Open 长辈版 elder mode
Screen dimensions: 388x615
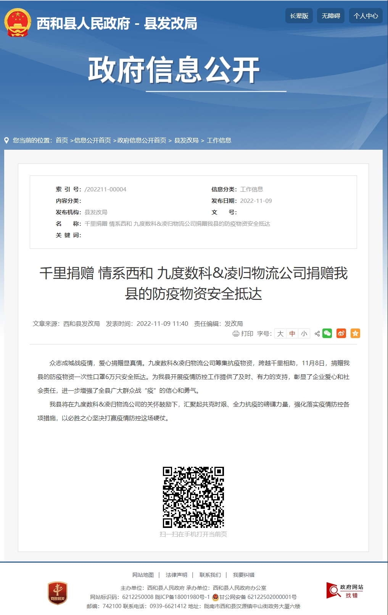pyautogui.click(x=299, y=16)
